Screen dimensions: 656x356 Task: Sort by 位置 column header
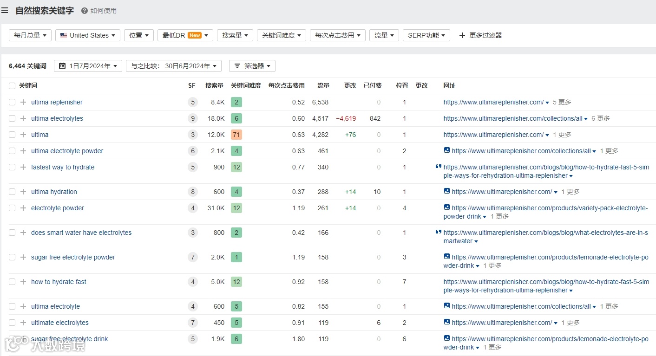402,86
